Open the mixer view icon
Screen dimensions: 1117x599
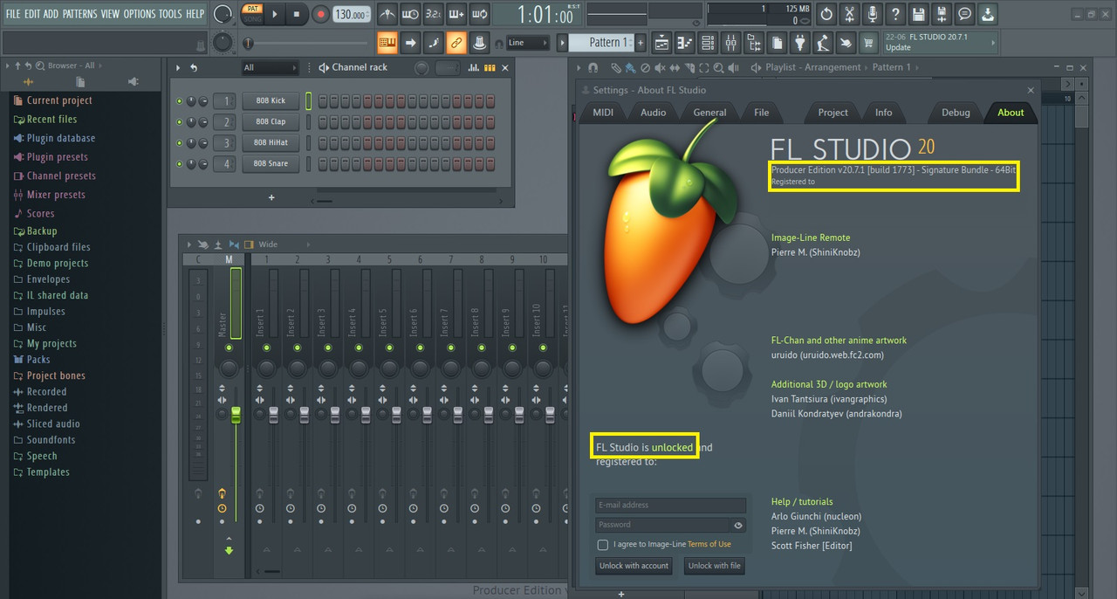(730, 42)
